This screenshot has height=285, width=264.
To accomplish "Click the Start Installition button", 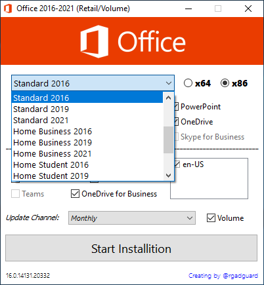I will click(131, 248).
